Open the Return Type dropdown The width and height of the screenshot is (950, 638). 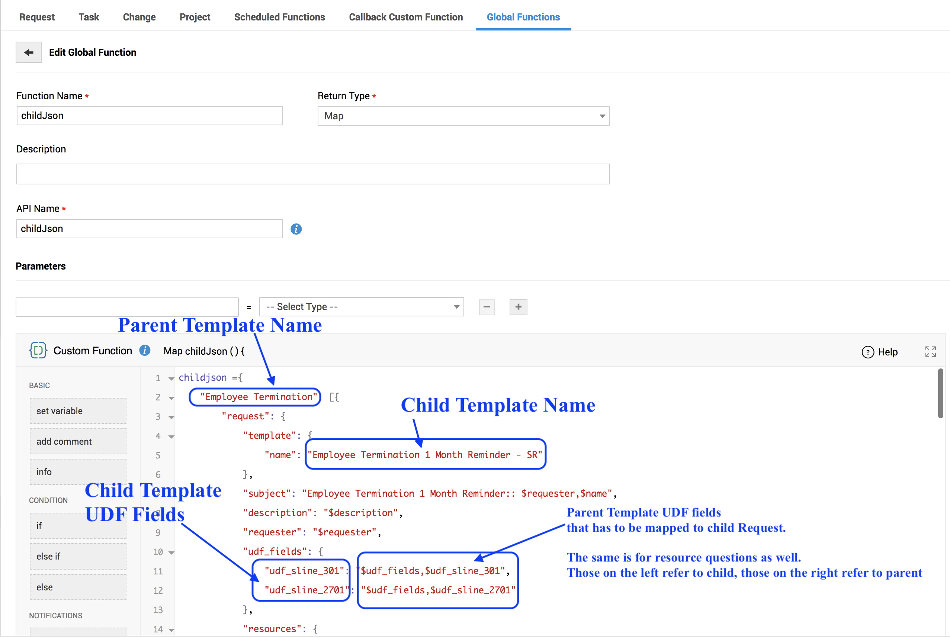[x=463, y=116]
